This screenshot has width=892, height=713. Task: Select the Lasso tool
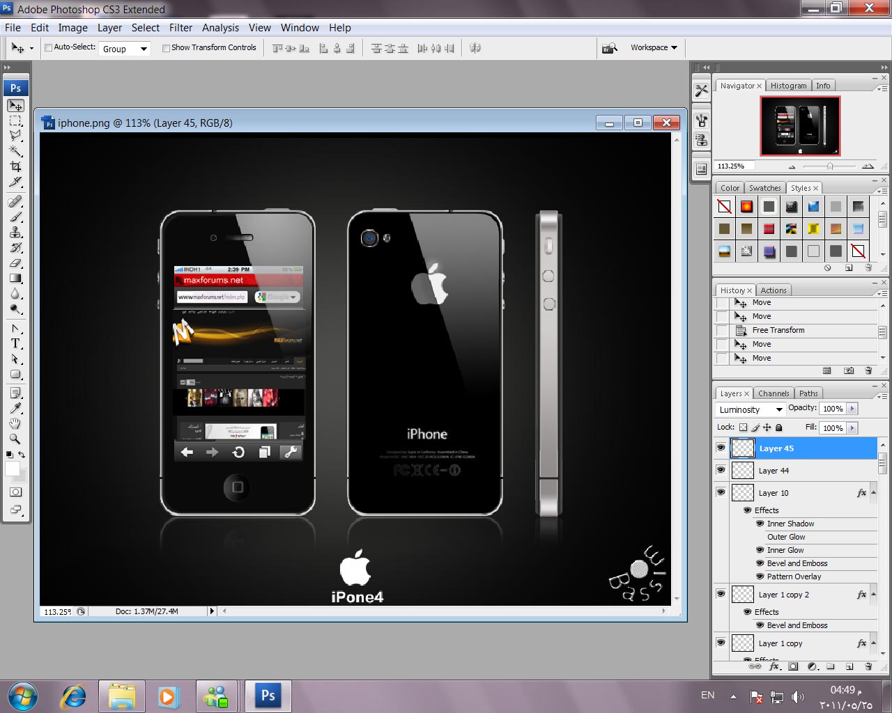pyautogui.click(x=15, y=136)
